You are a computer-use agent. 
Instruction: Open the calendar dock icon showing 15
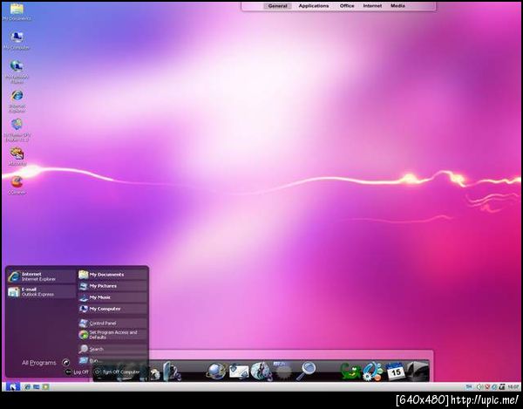(x=395, y=371)
